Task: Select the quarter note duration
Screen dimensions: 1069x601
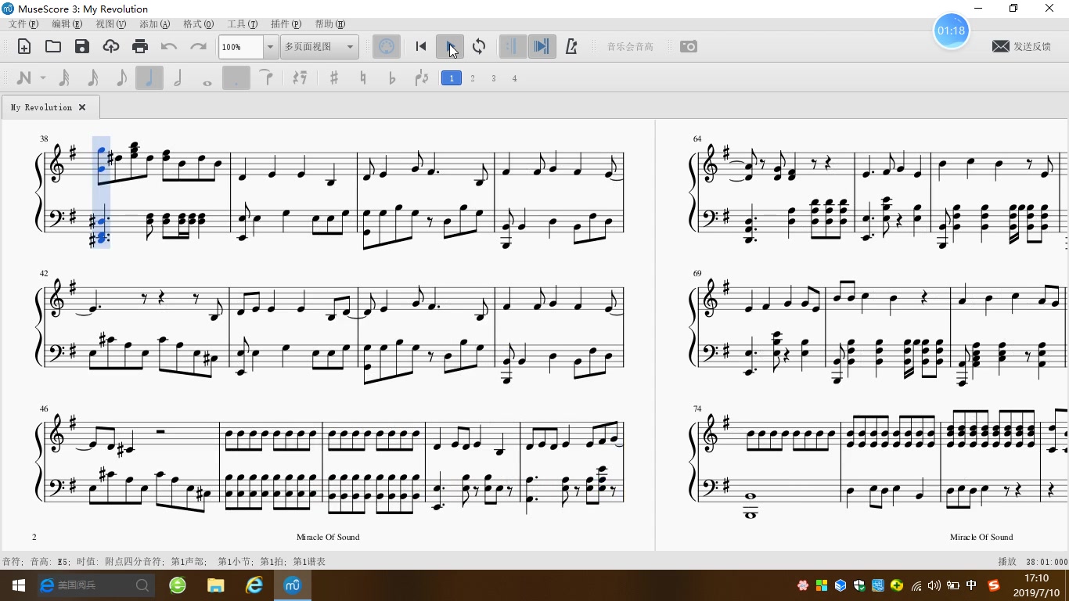Action: pos(149,78)
